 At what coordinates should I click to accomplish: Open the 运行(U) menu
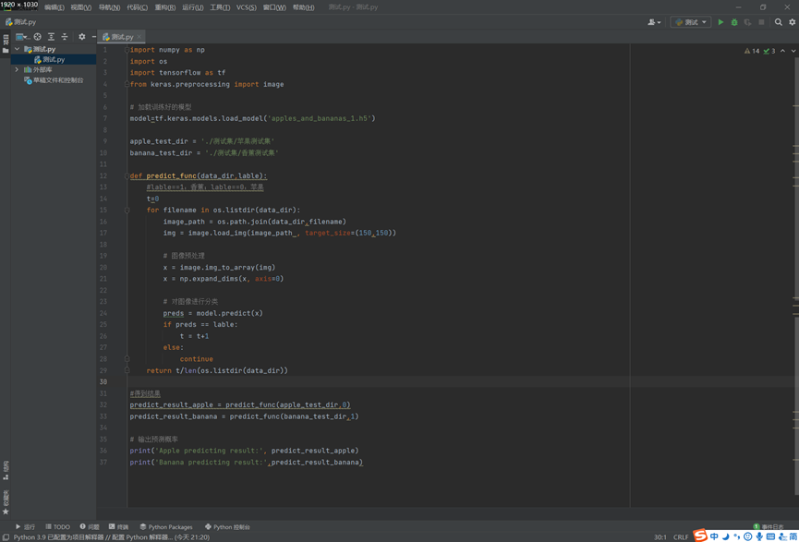pos(193,7)
